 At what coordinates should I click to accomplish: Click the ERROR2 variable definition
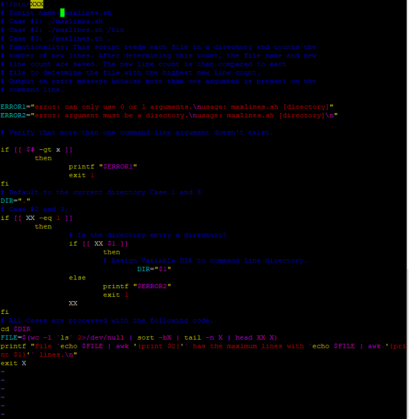(x=169, y=116)
